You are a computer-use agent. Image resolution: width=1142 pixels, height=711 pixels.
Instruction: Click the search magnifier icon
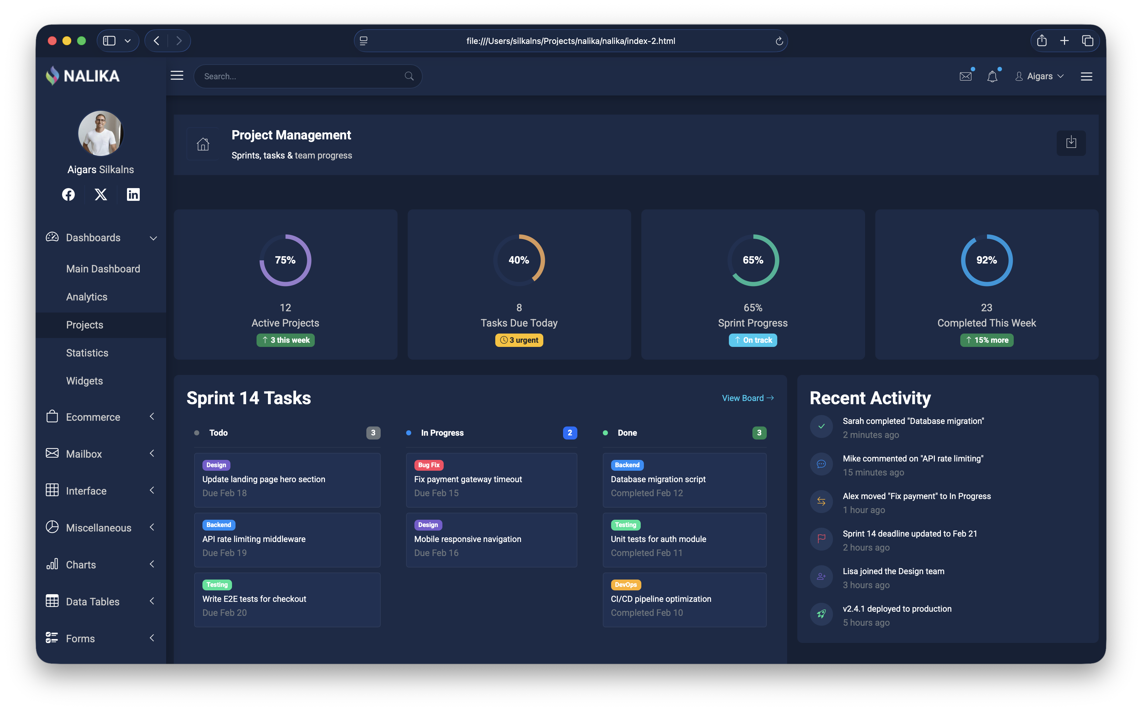coord(408,76)
